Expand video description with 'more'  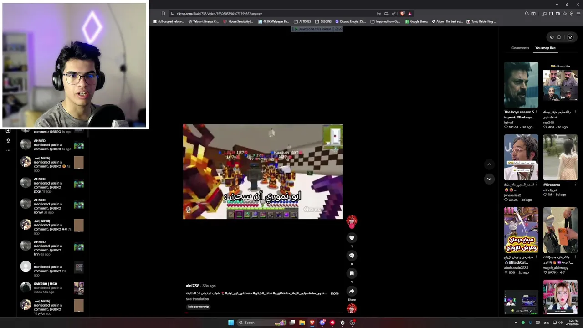coord(334,293)
